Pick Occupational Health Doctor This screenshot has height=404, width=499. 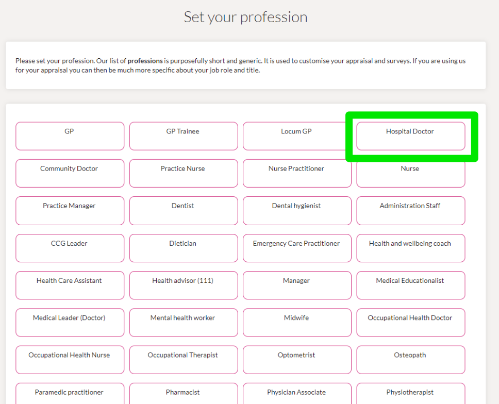click(x=410, y=323)
